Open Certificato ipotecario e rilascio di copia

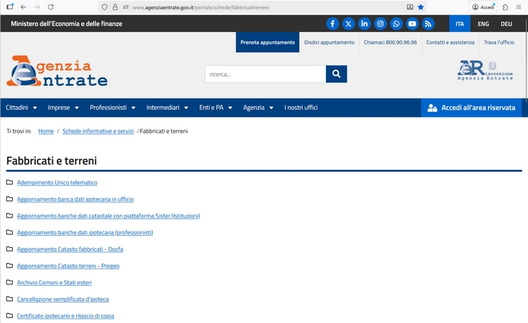(x=65, y=316)
